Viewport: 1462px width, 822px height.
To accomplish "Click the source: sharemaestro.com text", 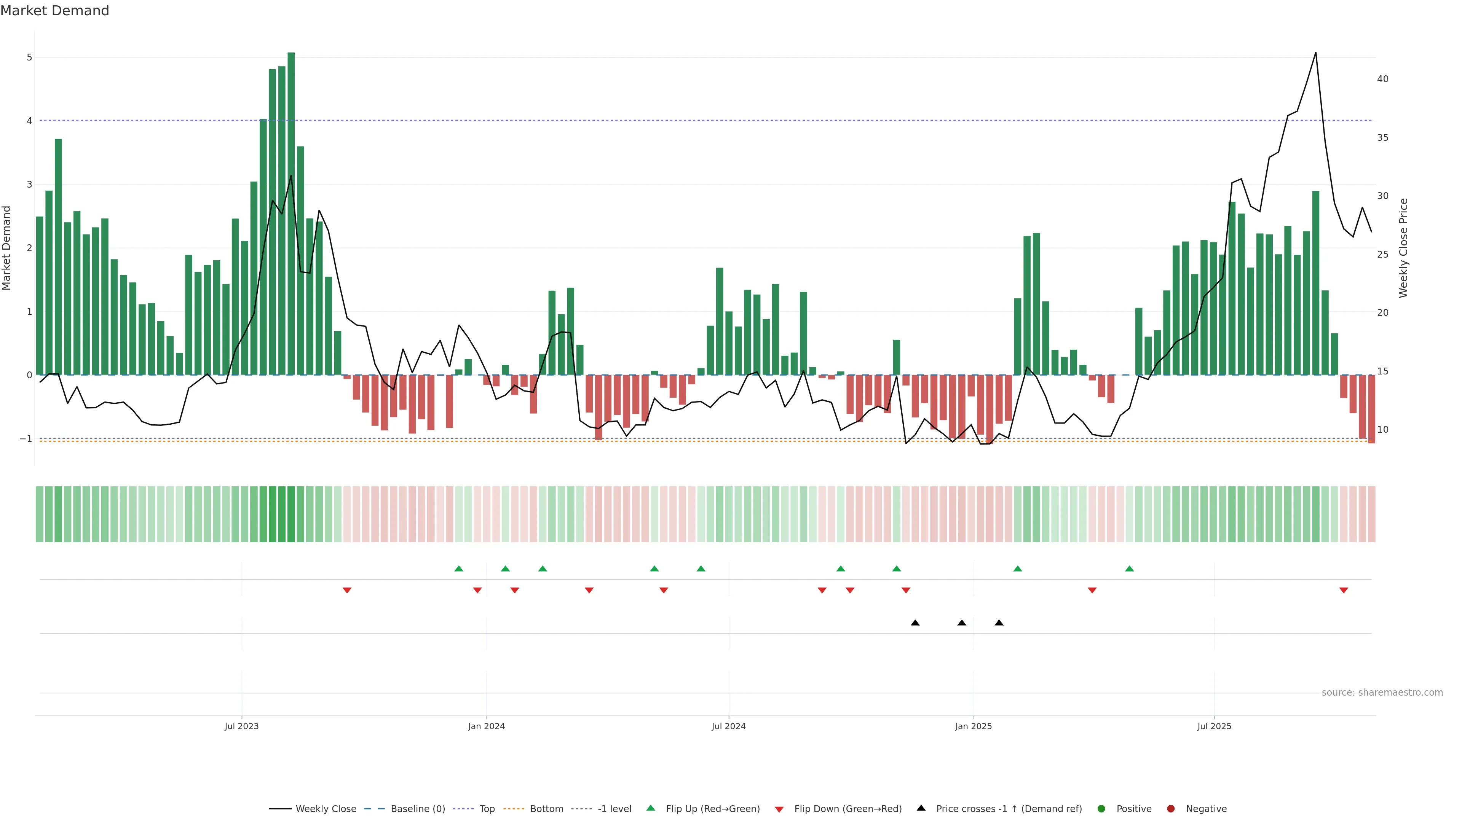I will pyautogui.click(x=1382, y=692).
